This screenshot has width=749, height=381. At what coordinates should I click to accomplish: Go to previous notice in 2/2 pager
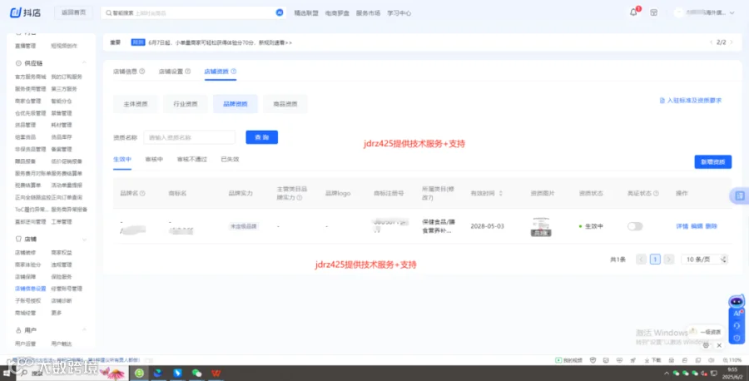pyautogui.click(x=712, y=42)
